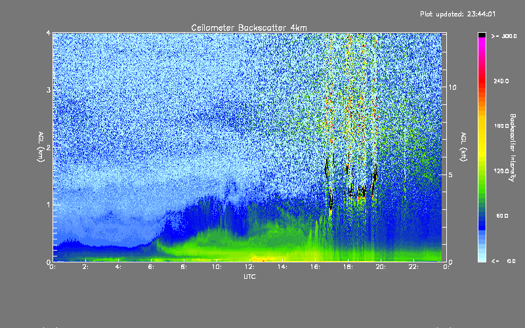The image size is (525, 328).
Task: Select the "120.0" colorbar value
Action: [x=501, y=171]
